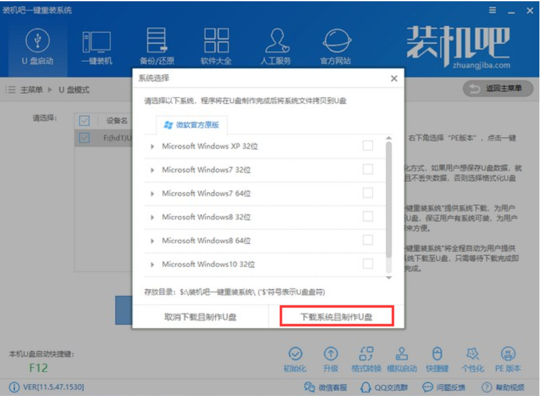Check Microsoft Windows7 32位 checkbox

coord(368,169)
